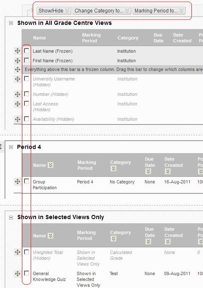Screen dimensions: 203x288
Task: Click the Period 4 section reorder arrow icon
Action: tap(1, 147)
